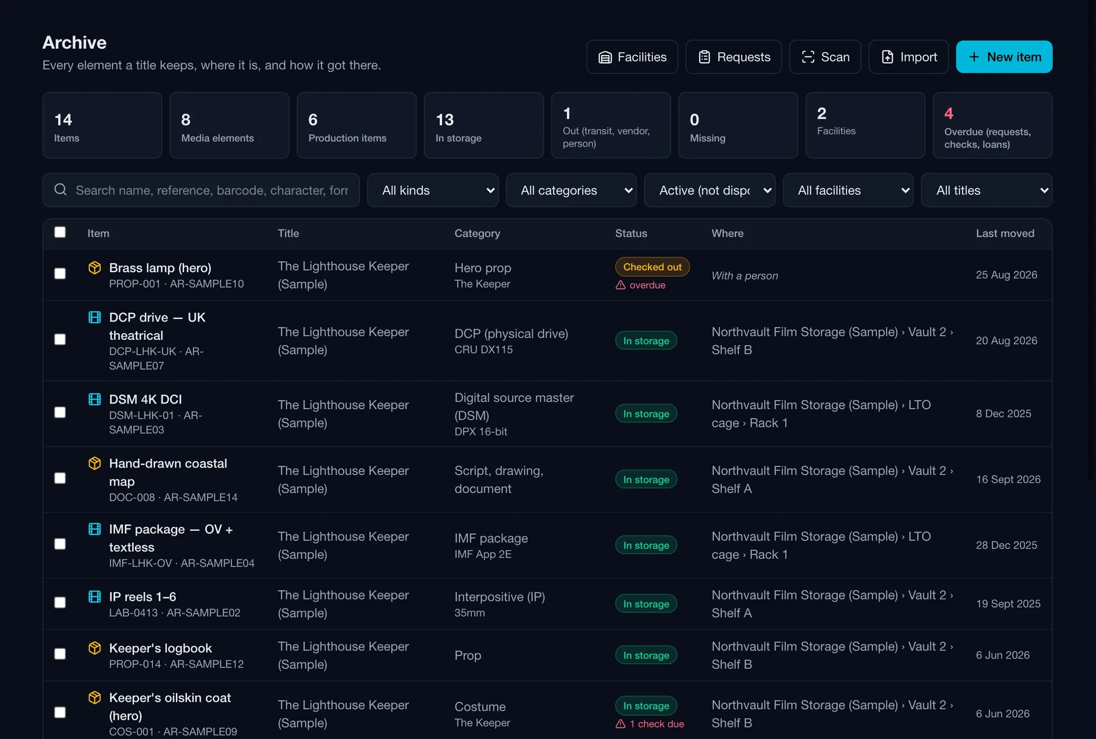The width and height of the screenshot is (1096, 739).
Task: Tick the Keeper's logbook row checkbox
Action: click(60, 654)
